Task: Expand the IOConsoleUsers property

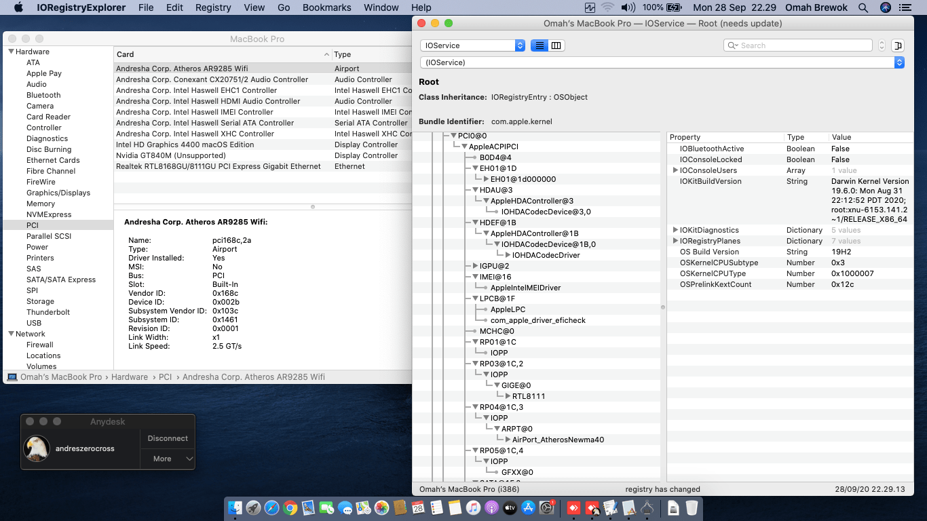Action: point(675,170)
